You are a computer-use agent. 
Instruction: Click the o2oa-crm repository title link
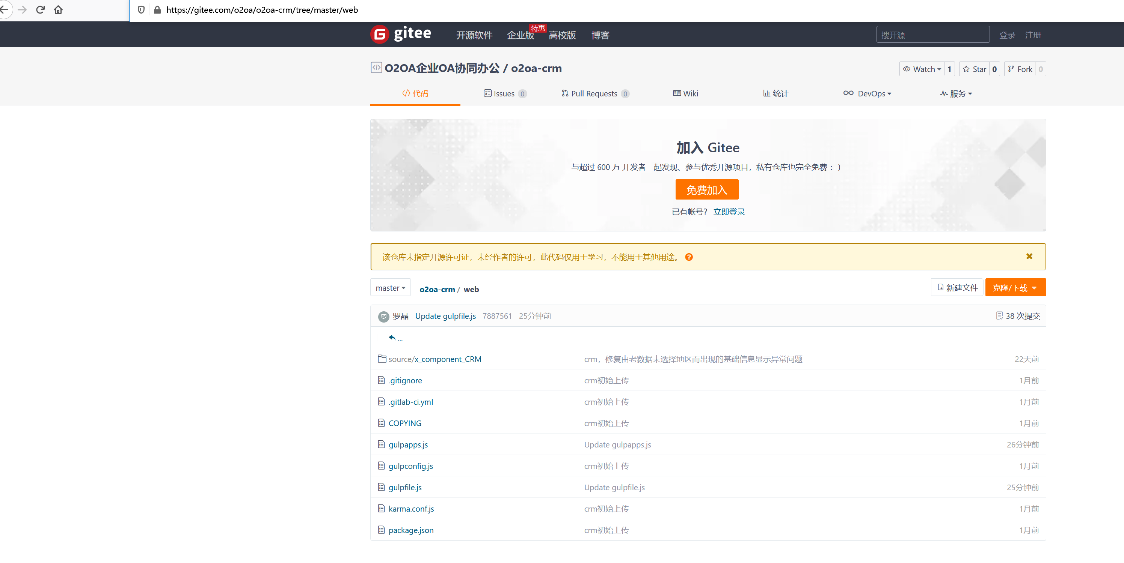536,68
